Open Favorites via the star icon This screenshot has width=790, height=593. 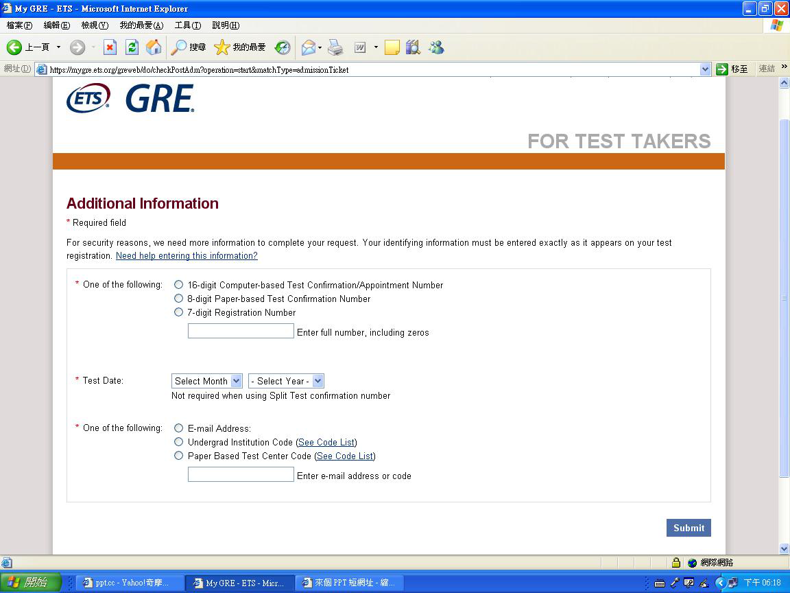coord(222,47)
